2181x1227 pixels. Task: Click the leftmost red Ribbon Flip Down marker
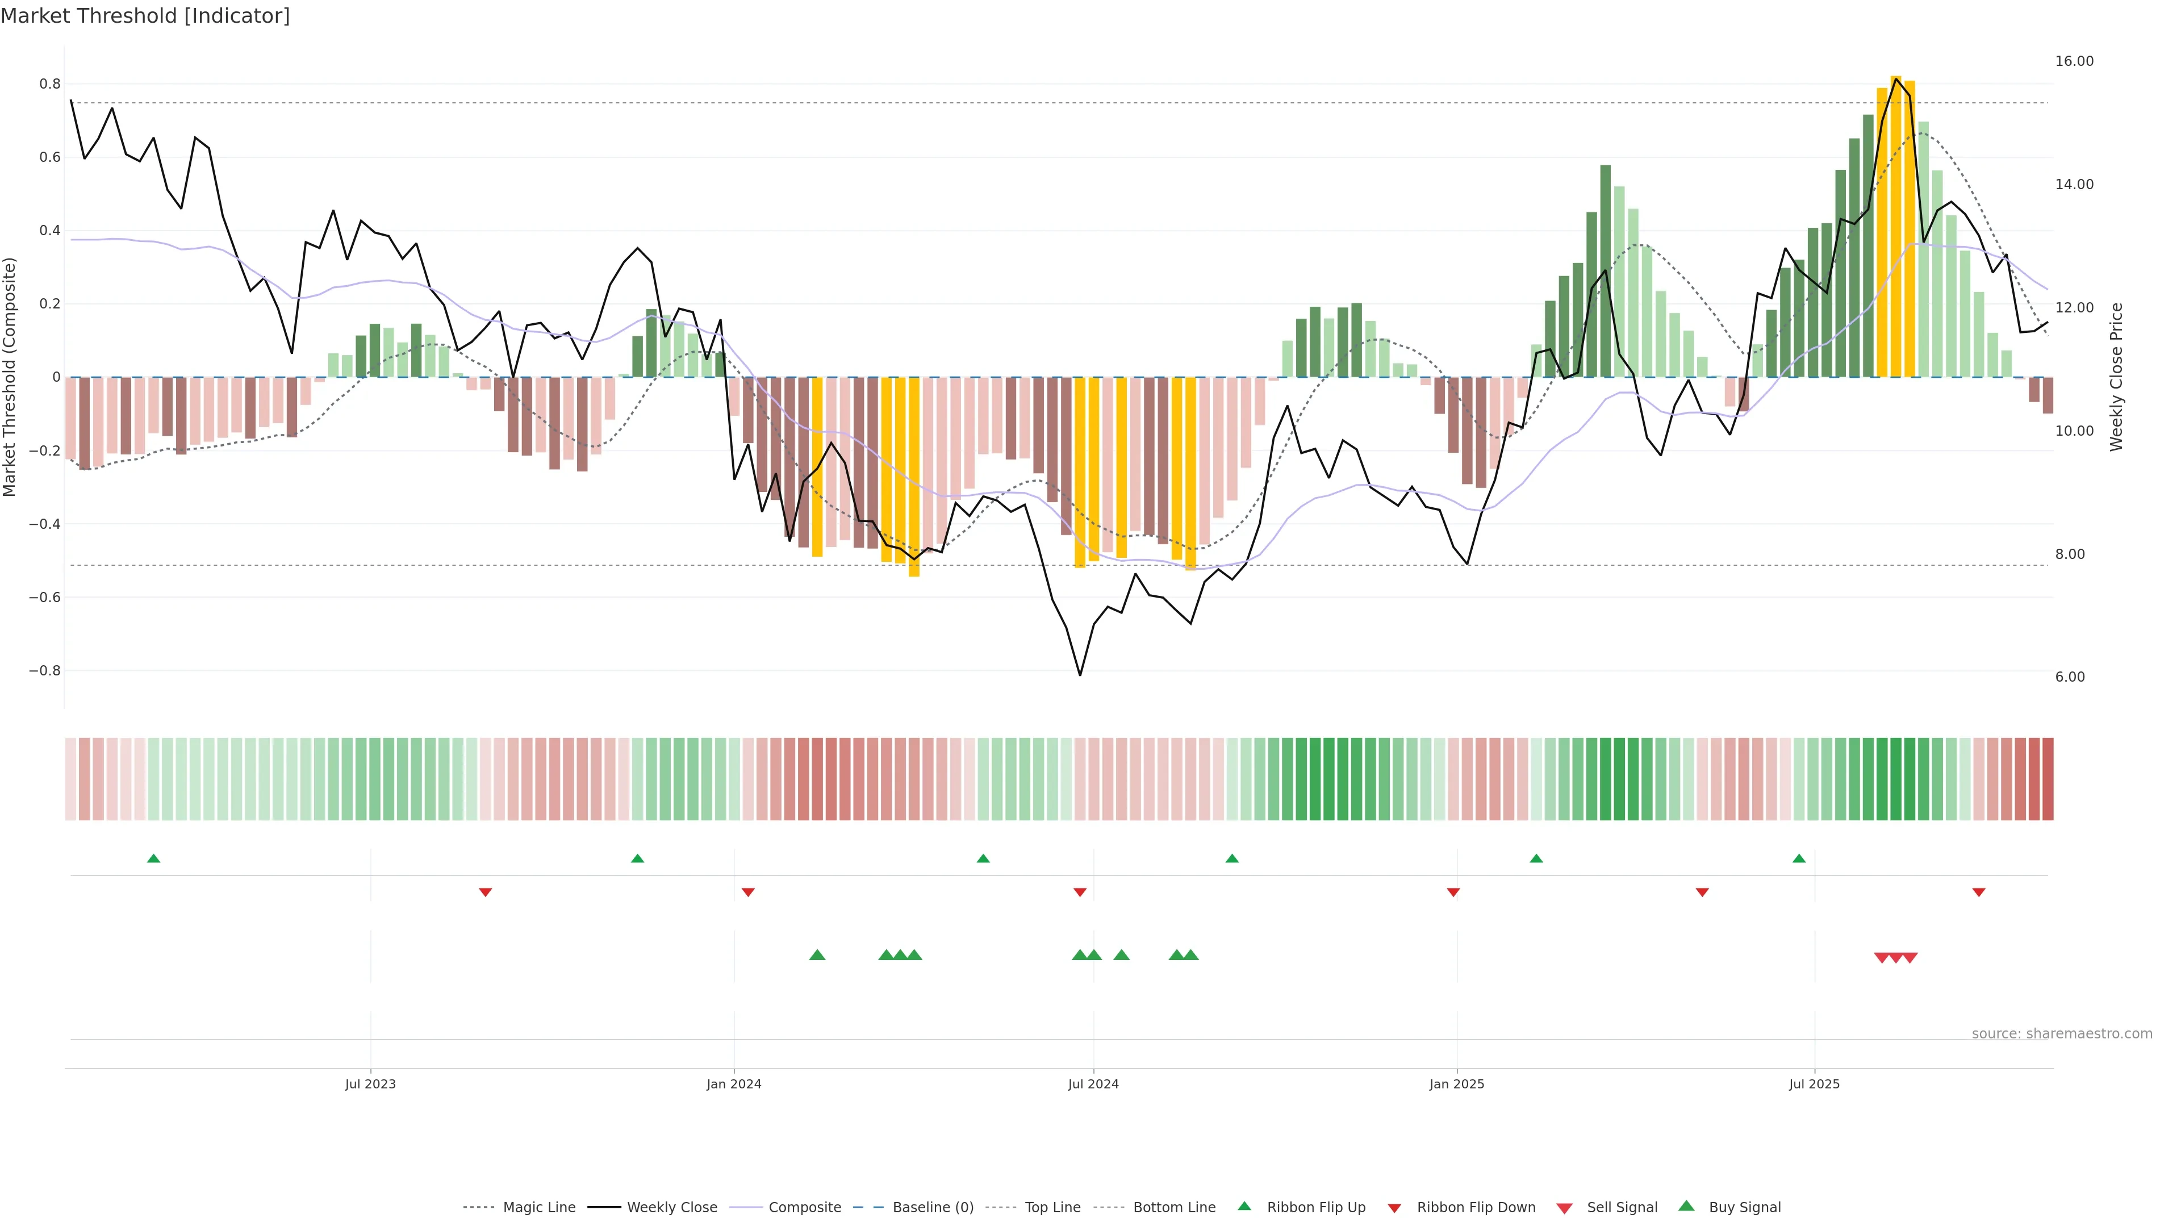[x=485, y=892]
